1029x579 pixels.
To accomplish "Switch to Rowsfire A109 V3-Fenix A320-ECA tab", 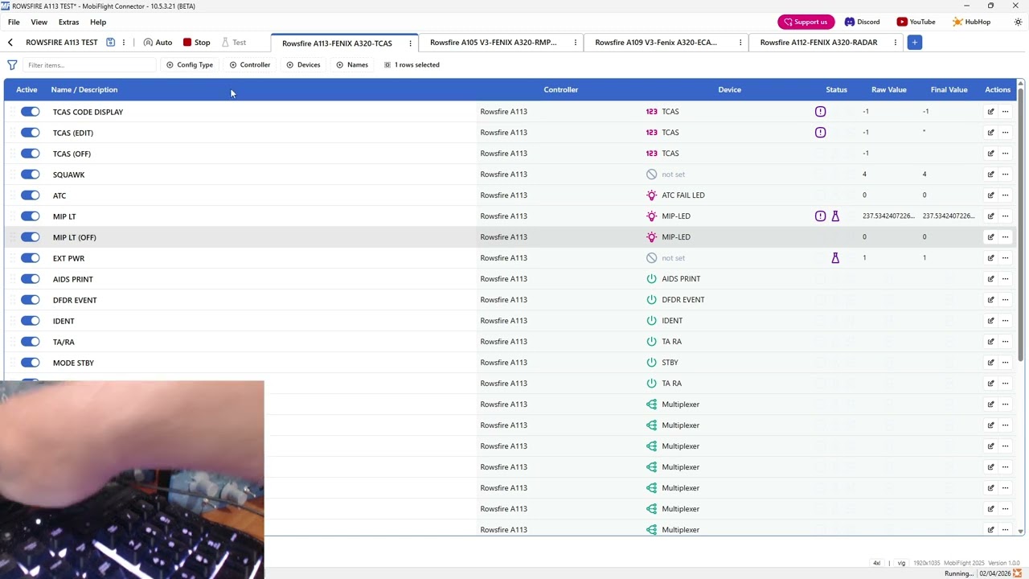I will click(656, 43).
